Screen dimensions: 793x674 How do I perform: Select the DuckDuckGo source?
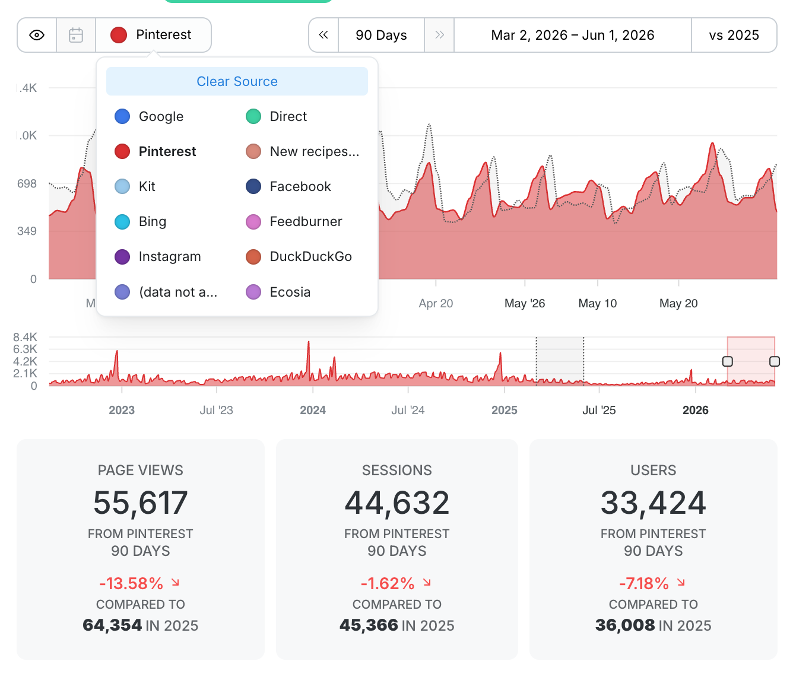tap(299, 256)
